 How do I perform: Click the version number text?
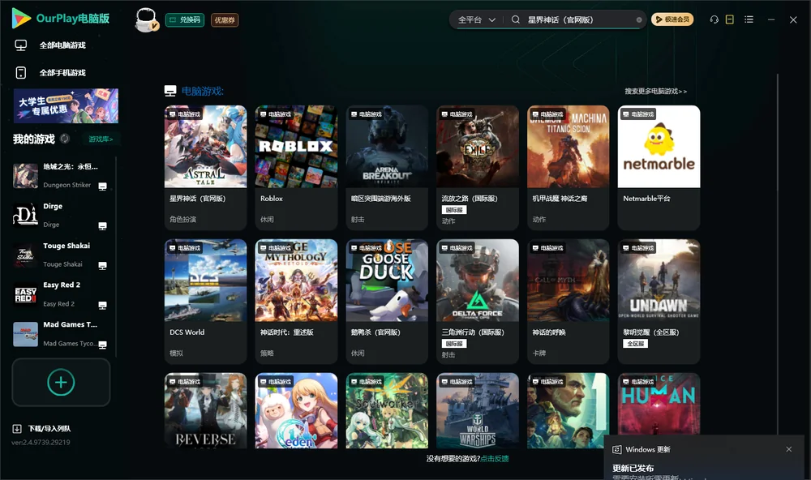(41, 442)
